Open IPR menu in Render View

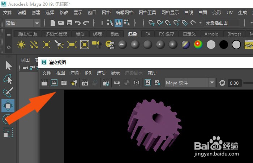click(88, 73)
